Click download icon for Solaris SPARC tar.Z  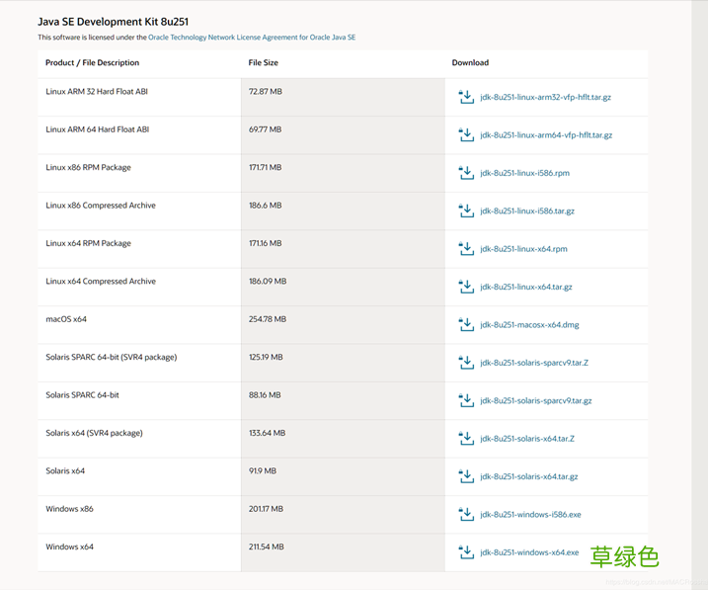(466, 363)
